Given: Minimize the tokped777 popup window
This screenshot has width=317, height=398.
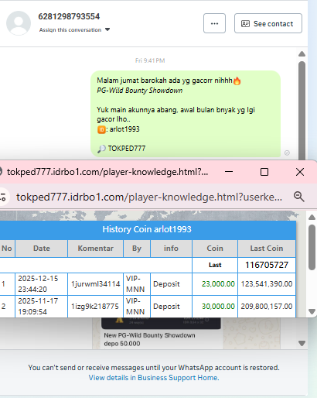Looking at the screenshot, I should (x=229, y=172).
